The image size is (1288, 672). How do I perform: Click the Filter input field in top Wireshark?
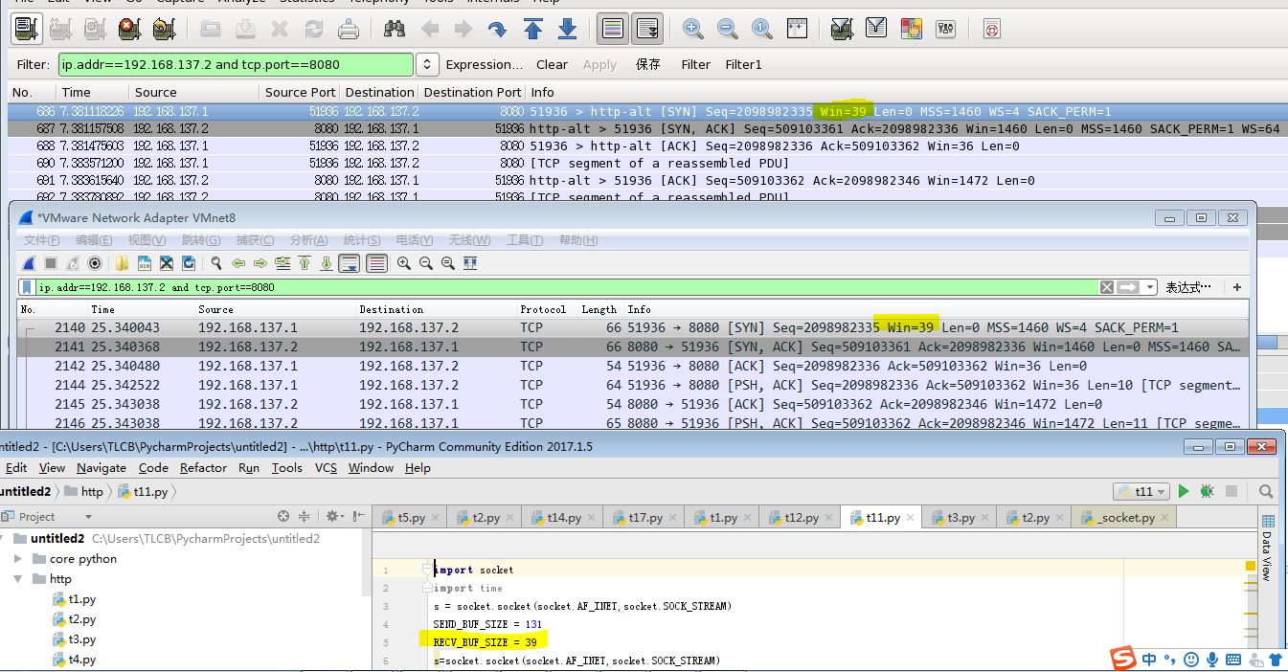(236, 64)
